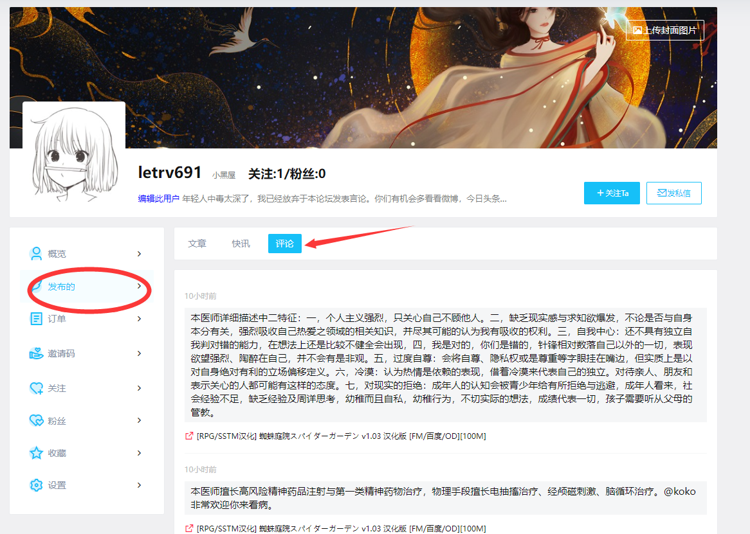The height and width of the screenshot is (534, 750).
Task: Expand the 粉丝 chevron arrow
Action: coord(139,420)
